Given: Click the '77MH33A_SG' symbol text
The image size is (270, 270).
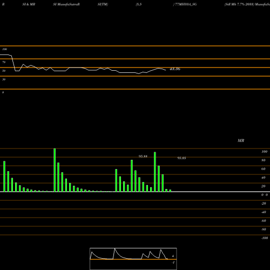Looking at the screenshot, I should (186, 4).
